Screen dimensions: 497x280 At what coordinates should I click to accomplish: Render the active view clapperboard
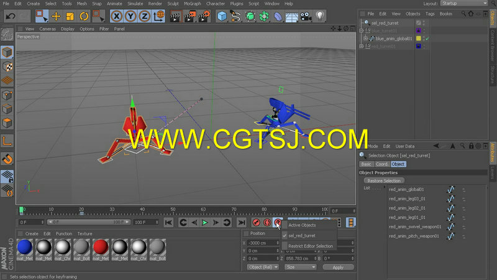point(175,17)
